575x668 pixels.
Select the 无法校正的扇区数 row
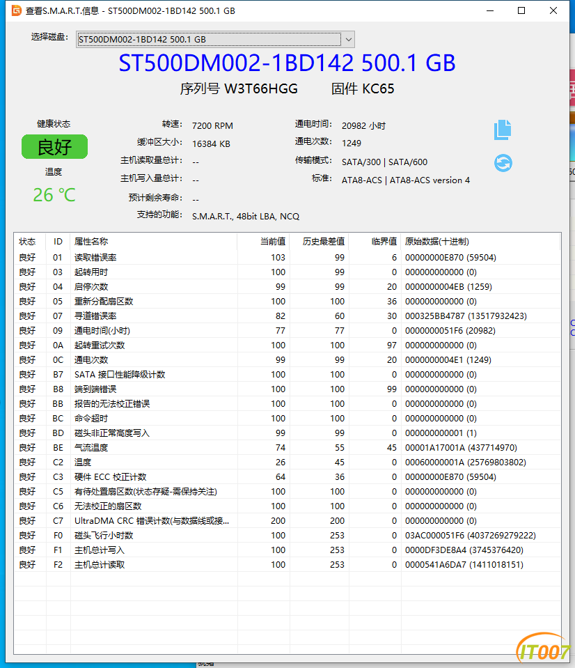[287, 506]
